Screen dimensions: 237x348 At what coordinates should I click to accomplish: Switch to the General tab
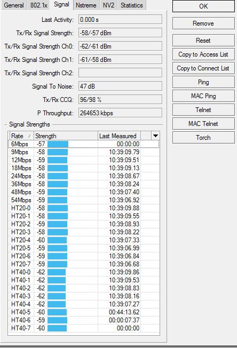(x=14, y=5)
